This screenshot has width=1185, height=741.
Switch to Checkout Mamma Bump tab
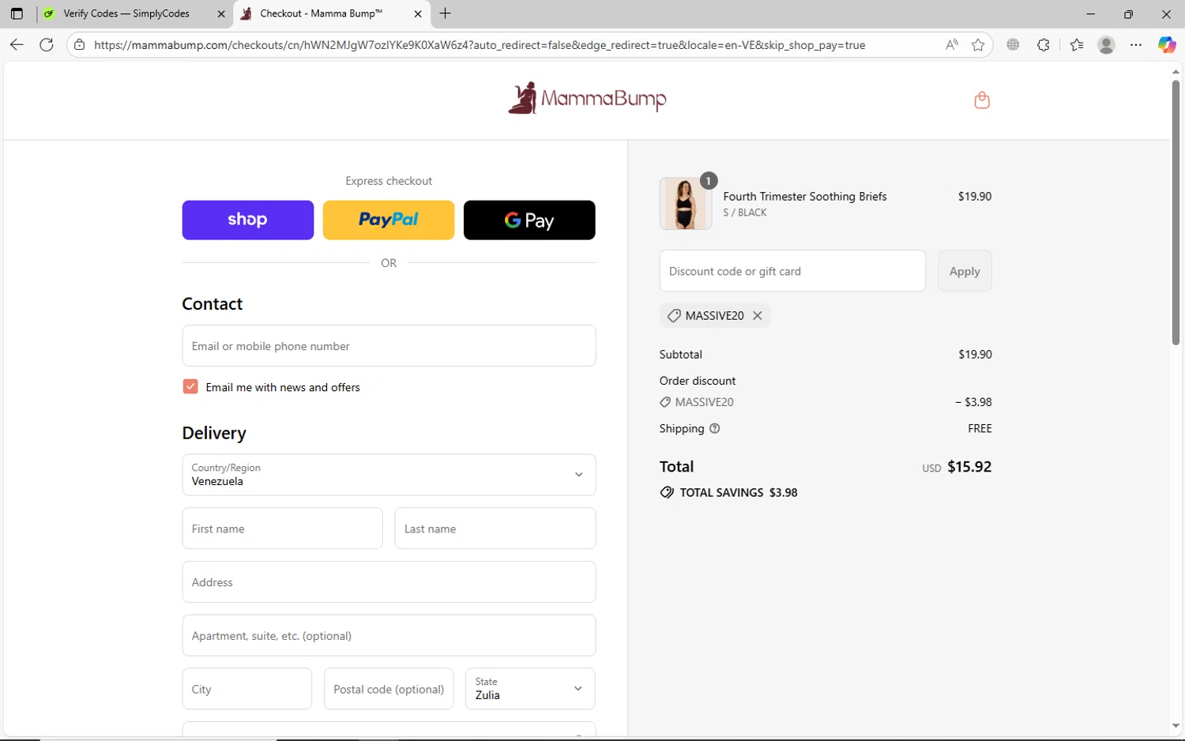[x=332, y=13]
